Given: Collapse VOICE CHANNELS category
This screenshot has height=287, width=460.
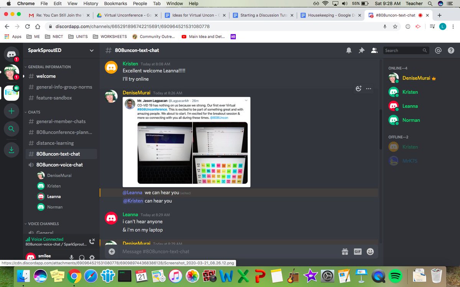Looking at the screenshot, I should point(41,224).
